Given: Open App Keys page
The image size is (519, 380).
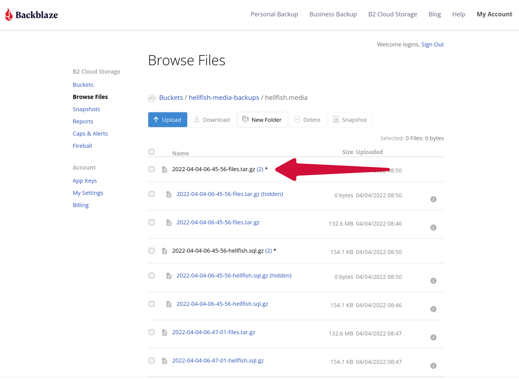Looking at the screenshot, I should point(85,181).
